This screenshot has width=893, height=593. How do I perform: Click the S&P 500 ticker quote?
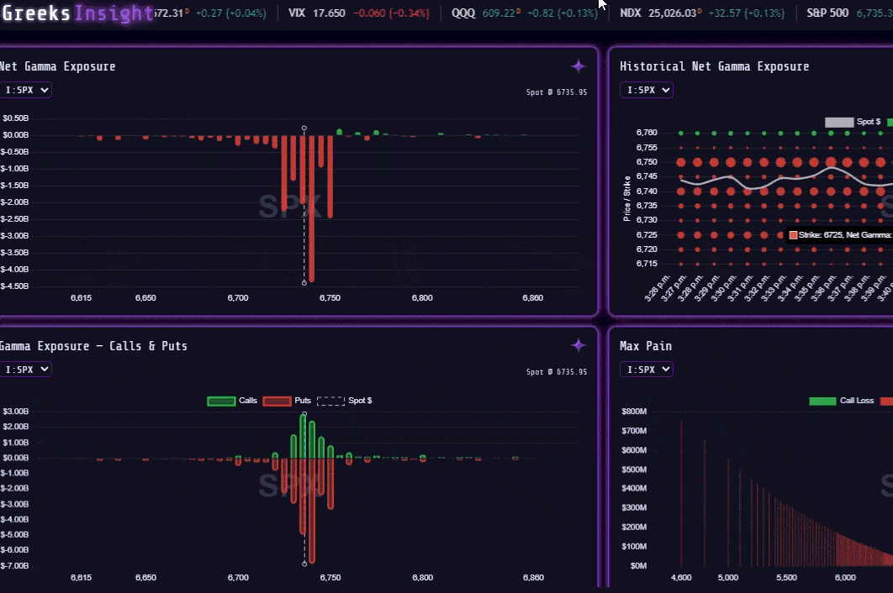pos(827,13)
